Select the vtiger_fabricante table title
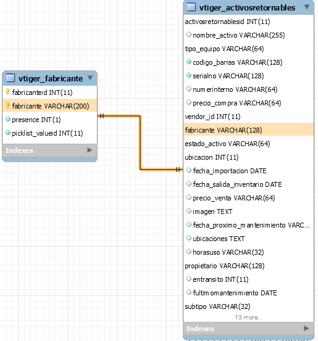The height and width of the screenshot is (341, 318). 51,78
